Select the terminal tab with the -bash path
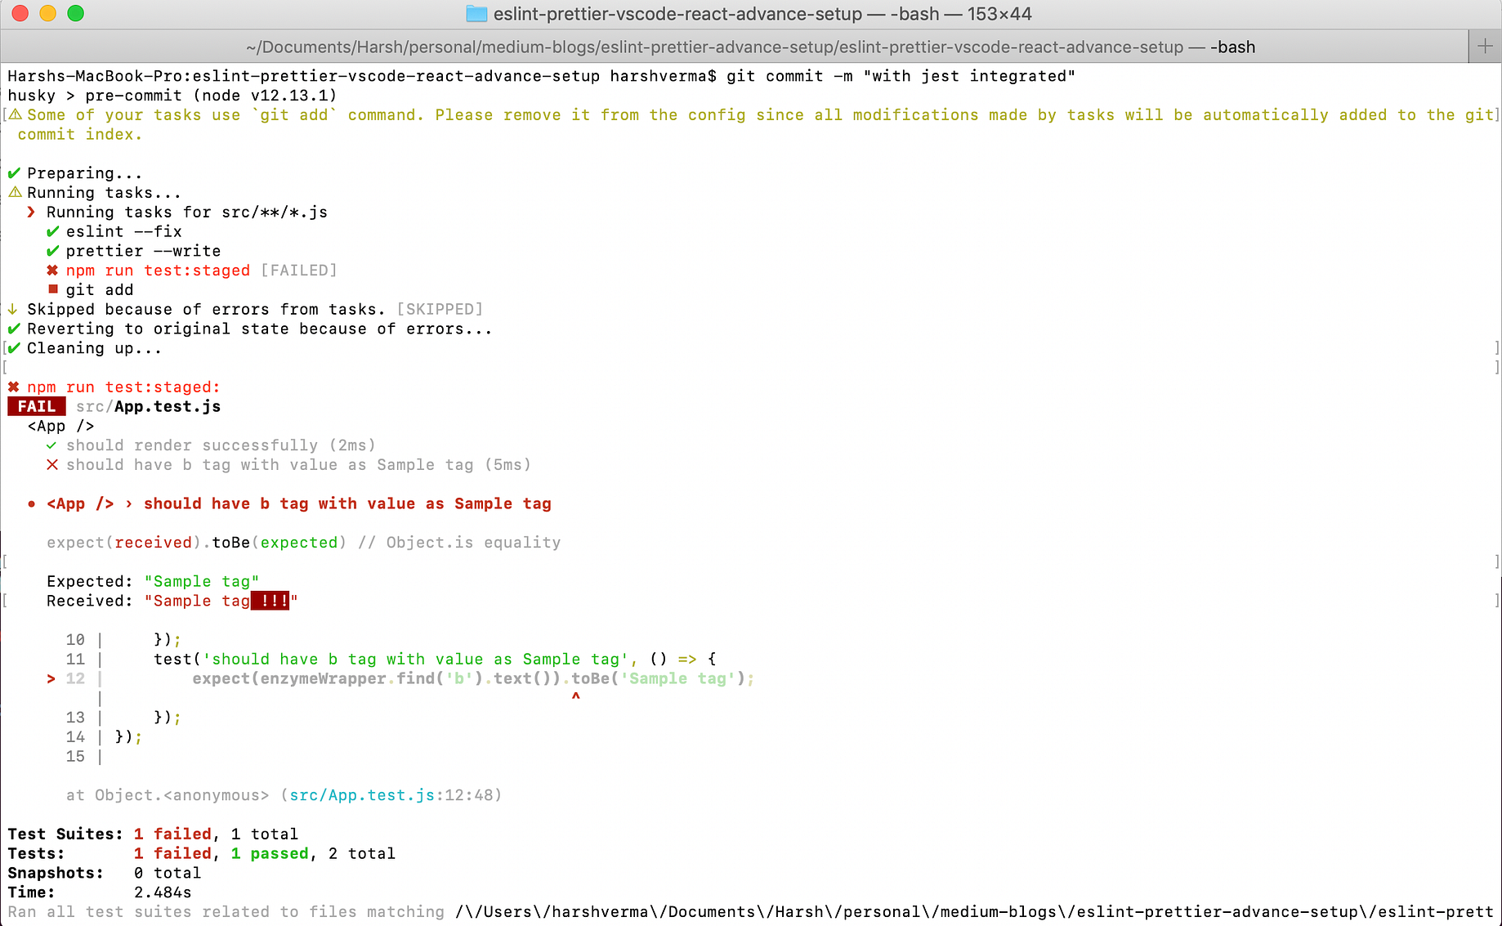This screenshot has width=1502, height=926. pyautogui.click(x=750, y=47)
